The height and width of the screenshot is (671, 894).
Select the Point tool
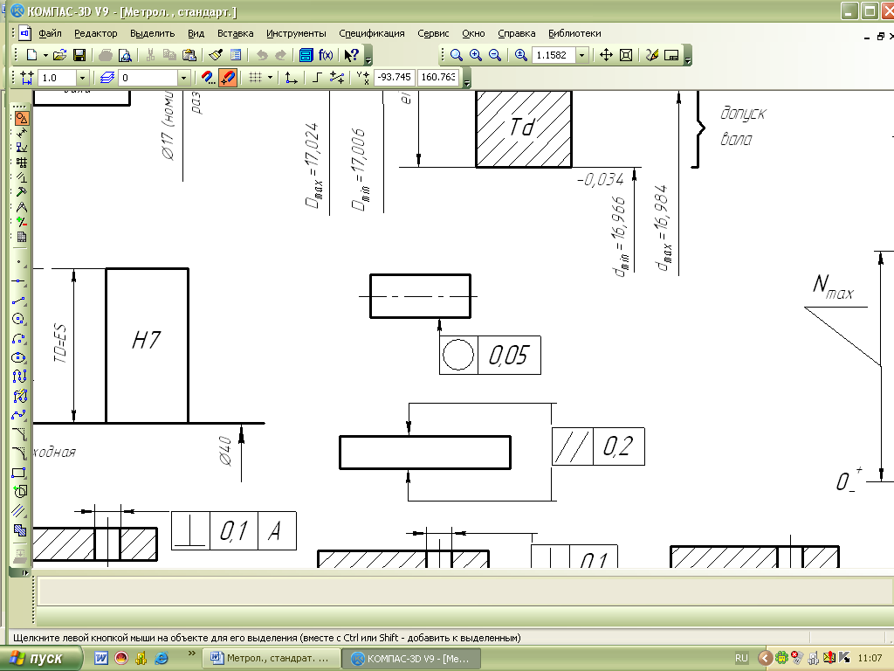(x=19, y=262)
